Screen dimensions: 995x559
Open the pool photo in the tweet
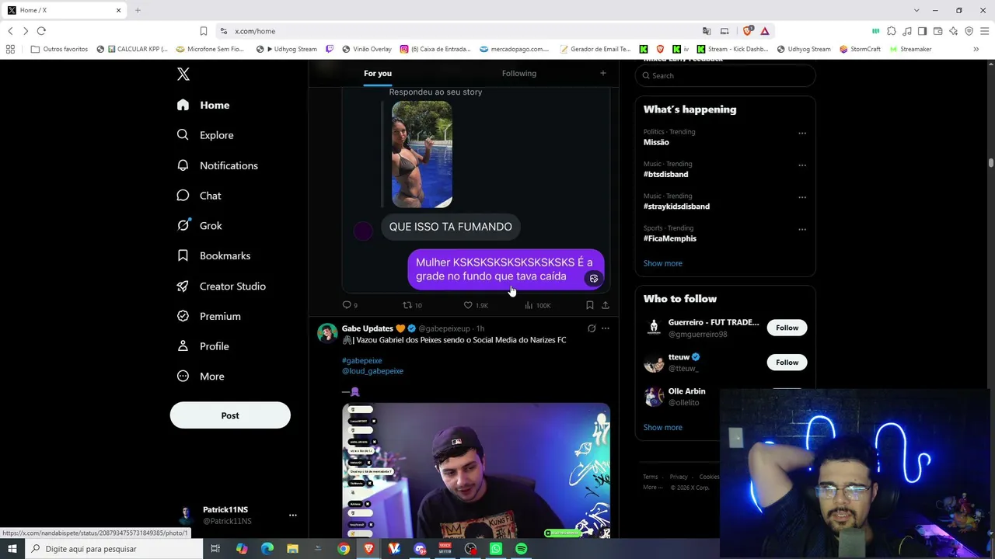(x=422, y=155)
